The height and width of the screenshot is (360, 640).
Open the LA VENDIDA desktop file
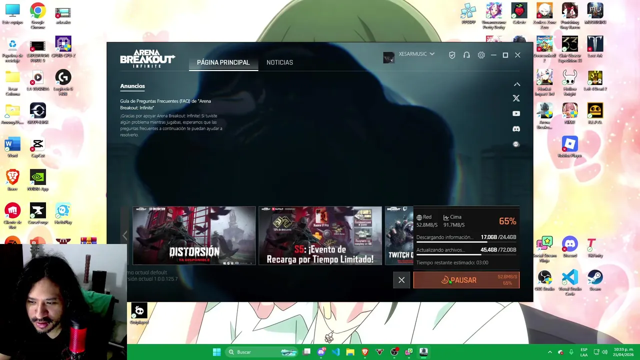point(37,81)
